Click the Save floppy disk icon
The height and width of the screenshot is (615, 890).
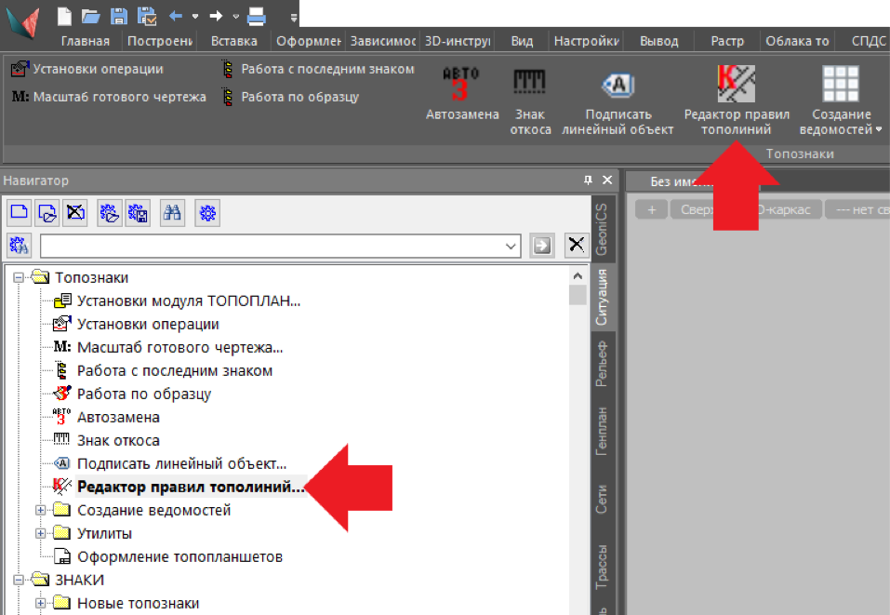pos(119,16)
